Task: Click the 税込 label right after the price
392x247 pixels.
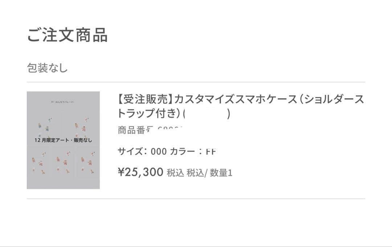Action: (175, 173)
